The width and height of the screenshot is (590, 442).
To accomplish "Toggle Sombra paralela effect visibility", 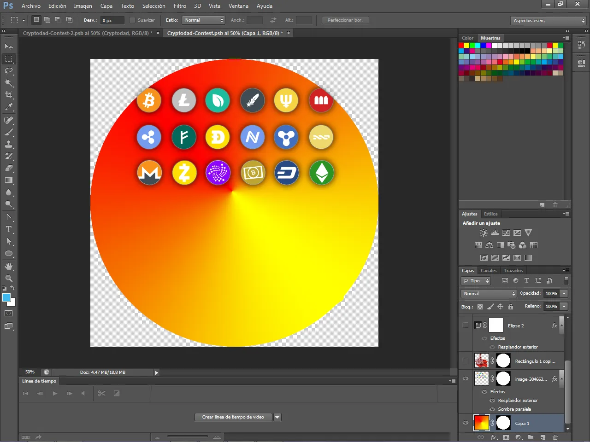I will click(x=492, y=409).
